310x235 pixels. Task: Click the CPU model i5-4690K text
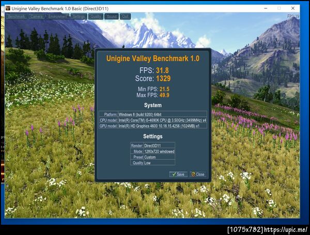[x=162, y=120]
